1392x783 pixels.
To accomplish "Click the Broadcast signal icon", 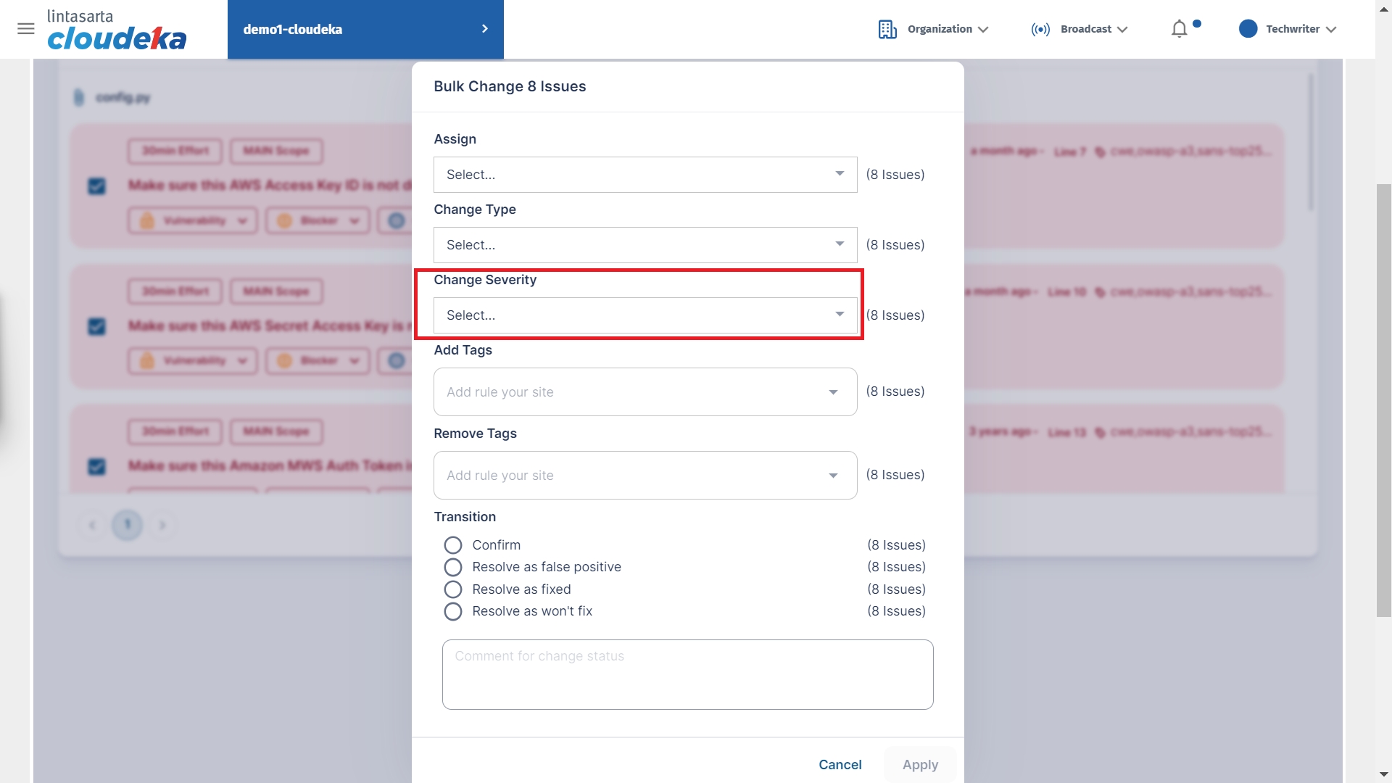I will [x=1040, y=29].
